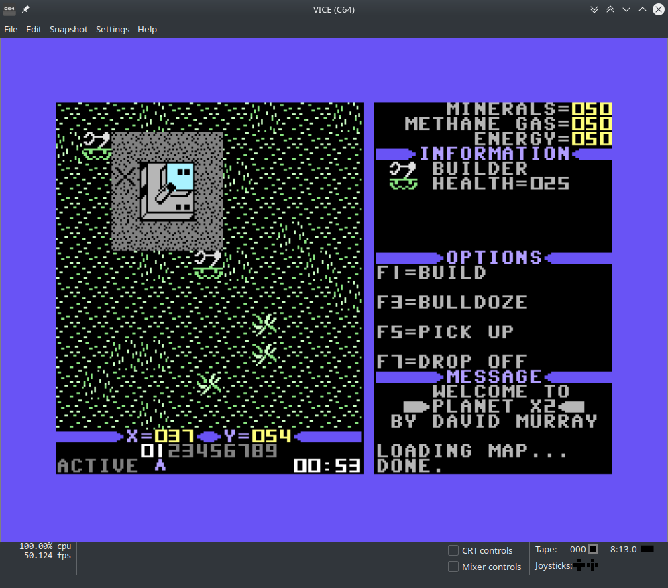Open the Settings menu

click(x=113, y=29)
